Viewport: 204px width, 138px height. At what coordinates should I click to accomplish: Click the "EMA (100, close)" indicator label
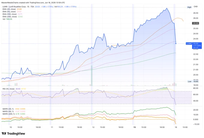[x=10, y=14]
